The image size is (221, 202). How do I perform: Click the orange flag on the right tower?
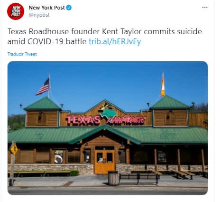click(163, 86)
